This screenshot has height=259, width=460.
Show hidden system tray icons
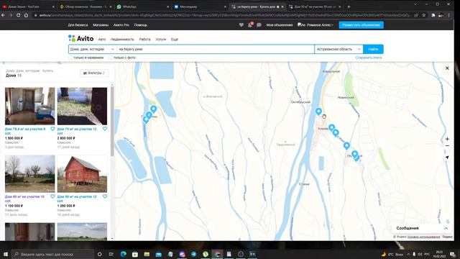pyautogui.click(x=408, y=254)
